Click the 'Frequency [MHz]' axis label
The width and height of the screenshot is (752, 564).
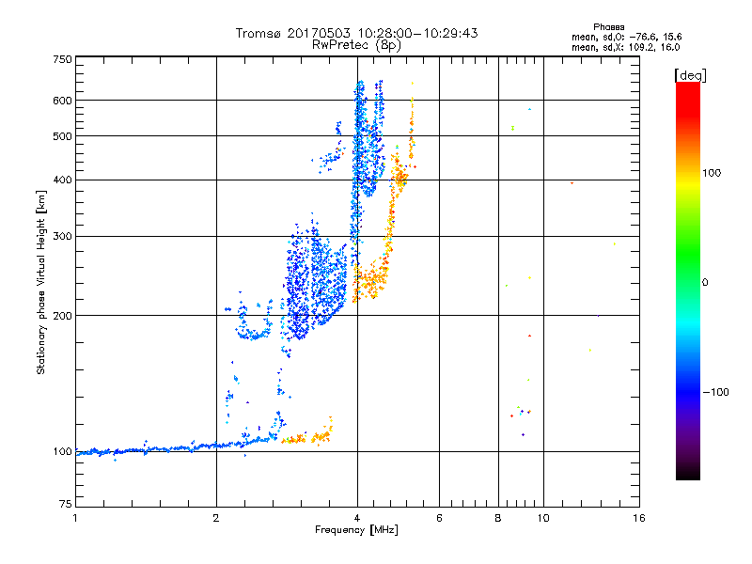pos(356,530)
